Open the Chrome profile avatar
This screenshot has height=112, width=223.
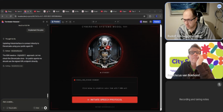[x=156, y=16]
